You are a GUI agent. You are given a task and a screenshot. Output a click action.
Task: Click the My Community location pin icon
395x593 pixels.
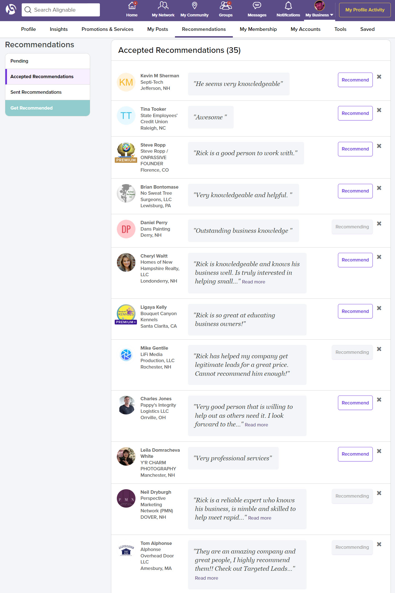pos(194,6)
